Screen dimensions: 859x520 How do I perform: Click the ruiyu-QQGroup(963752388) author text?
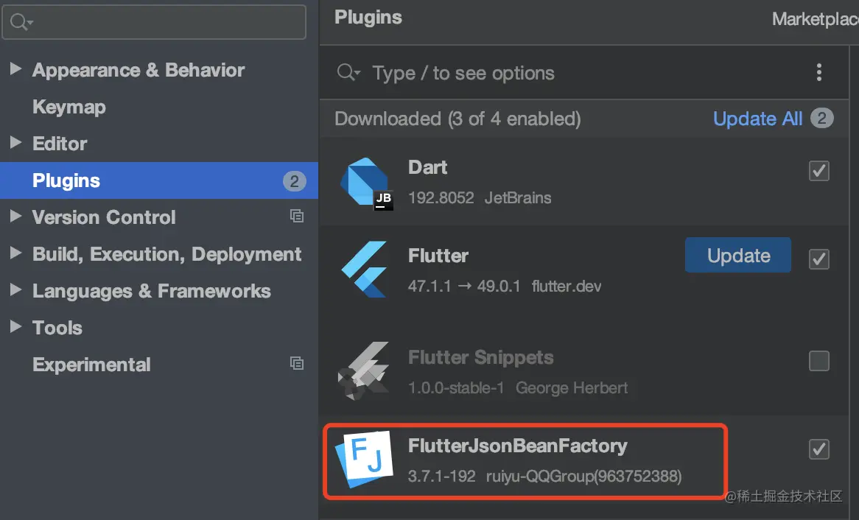(584, 476)
